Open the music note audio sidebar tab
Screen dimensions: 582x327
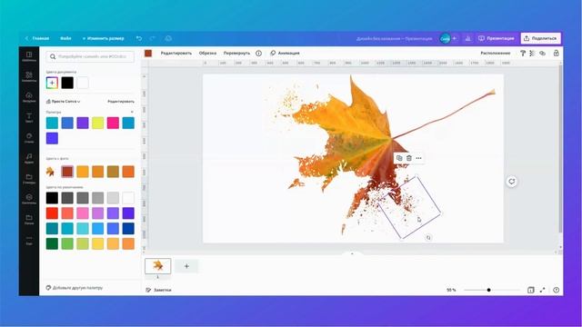click(29, 158)
